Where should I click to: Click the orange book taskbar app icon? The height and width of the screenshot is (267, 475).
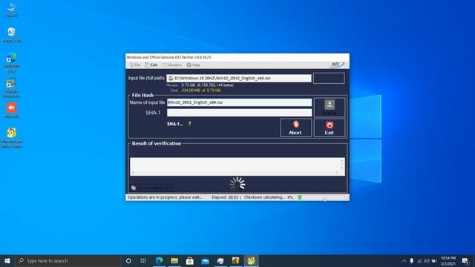(236, 260)
